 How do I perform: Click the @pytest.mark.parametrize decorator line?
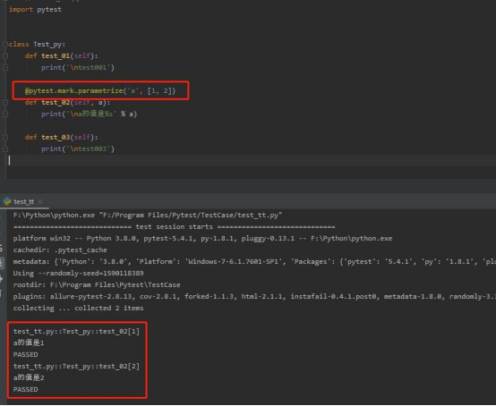(100, 90)
